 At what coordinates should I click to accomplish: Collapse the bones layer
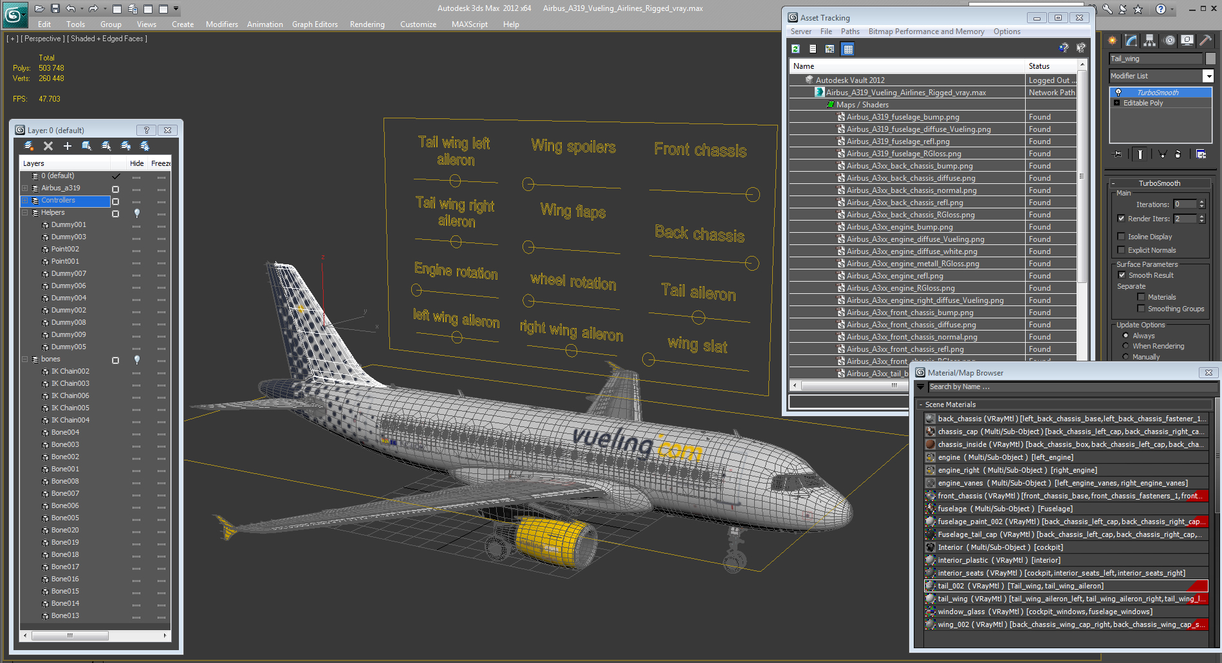click(x=25, y=359)
